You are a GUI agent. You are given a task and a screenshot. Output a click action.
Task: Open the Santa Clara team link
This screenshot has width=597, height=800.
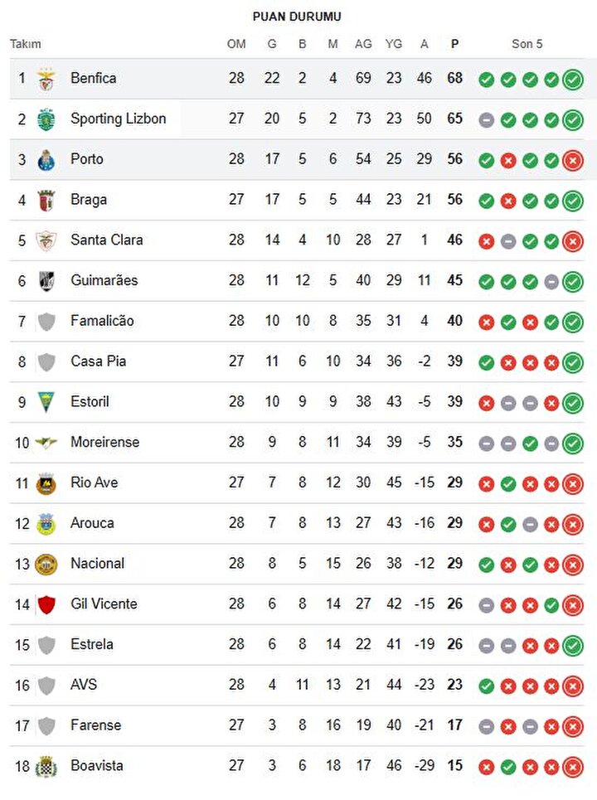coord(107,240)
